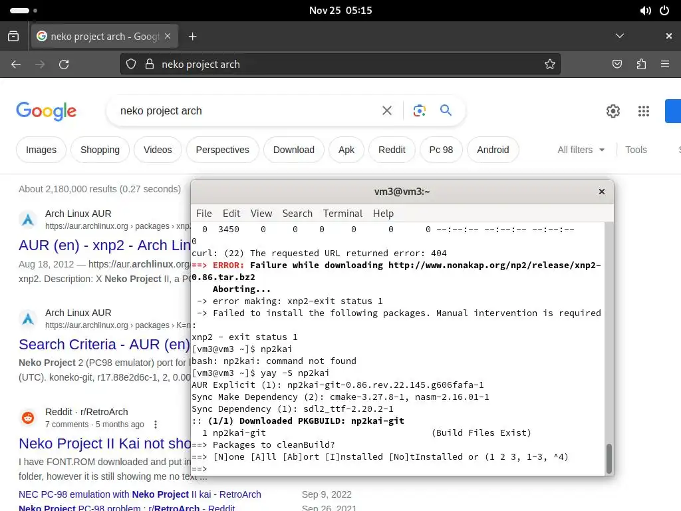
Task: Select the Download filter chip
Action: 293,150
